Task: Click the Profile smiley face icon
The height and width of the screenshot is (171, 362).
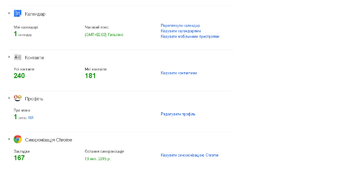Action: (x=18, y=98)
